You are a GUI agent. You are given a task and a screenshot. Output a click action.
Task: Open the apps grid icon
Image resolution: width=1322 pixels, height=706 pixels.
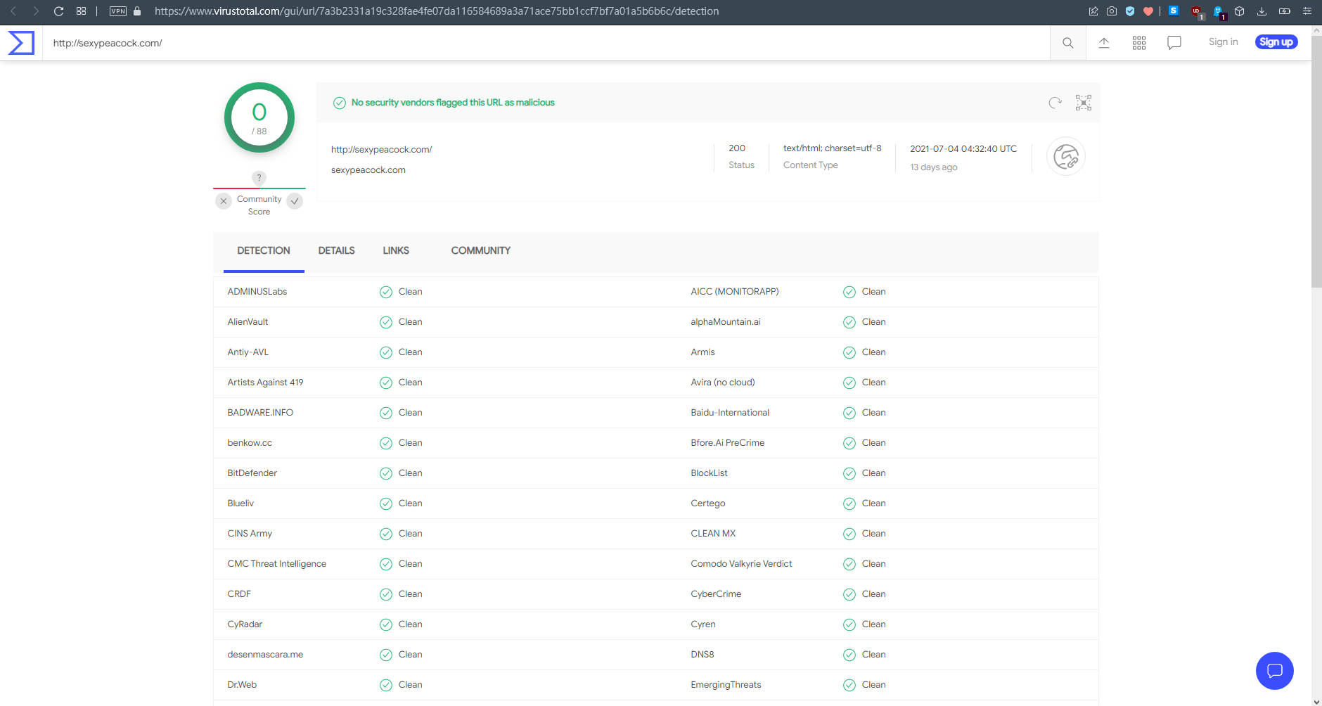1139,43
